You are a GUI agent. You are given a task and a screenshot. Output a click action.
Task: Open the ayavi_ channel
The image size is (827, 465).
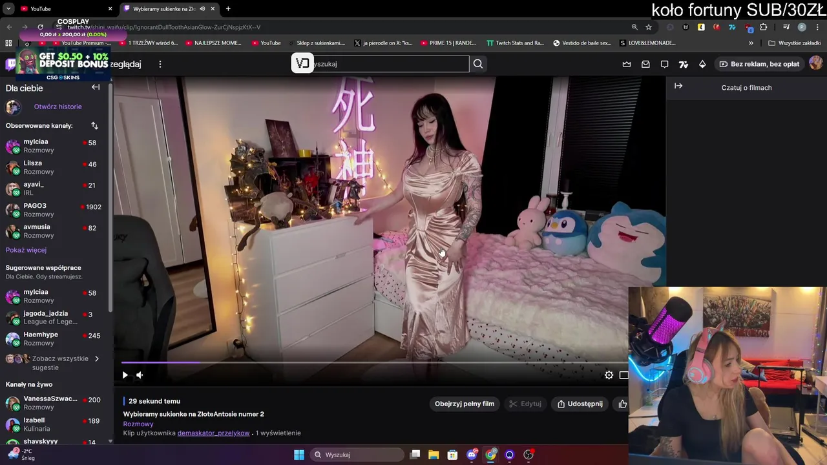pos(55,188)
